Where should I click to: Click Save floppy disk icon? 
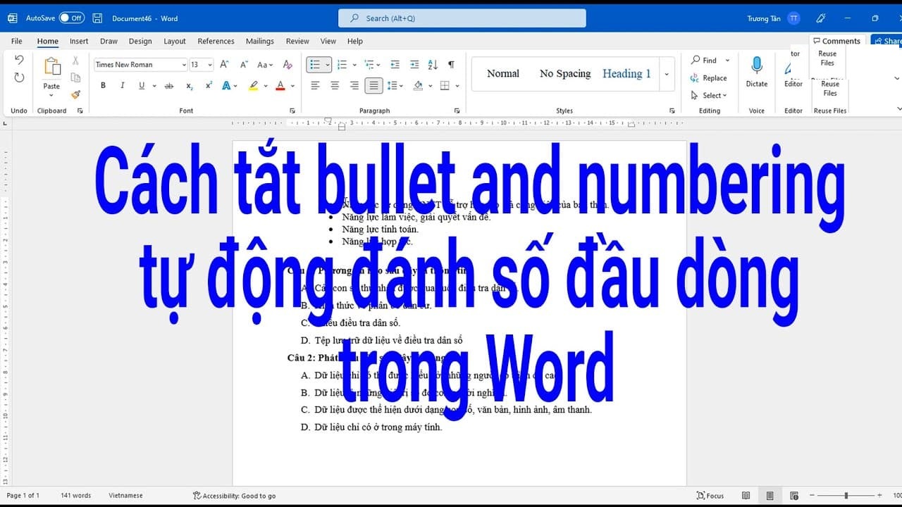tap(97, 18)
